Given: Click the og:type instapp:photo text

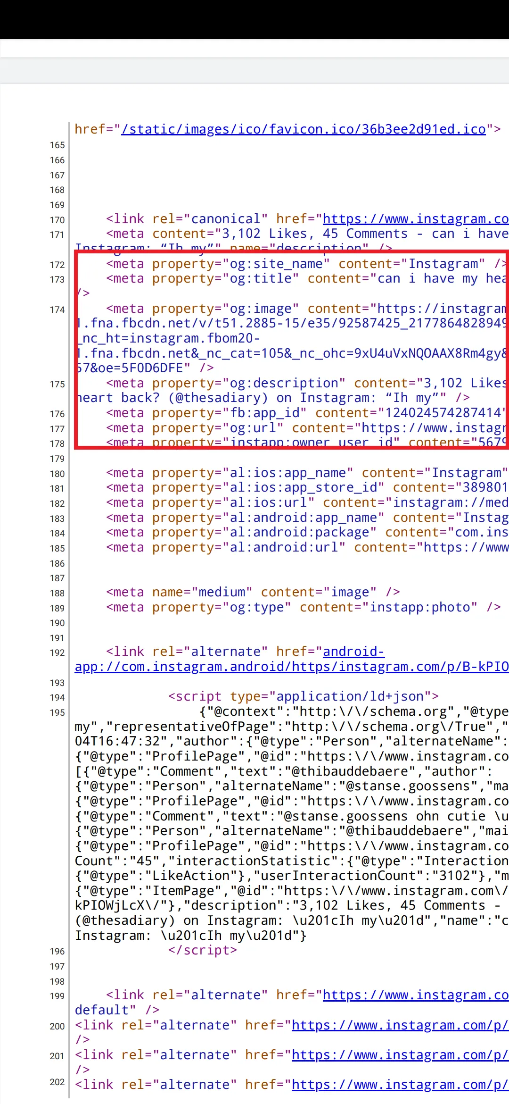Looking at the screenshot, I should (304, 607).
